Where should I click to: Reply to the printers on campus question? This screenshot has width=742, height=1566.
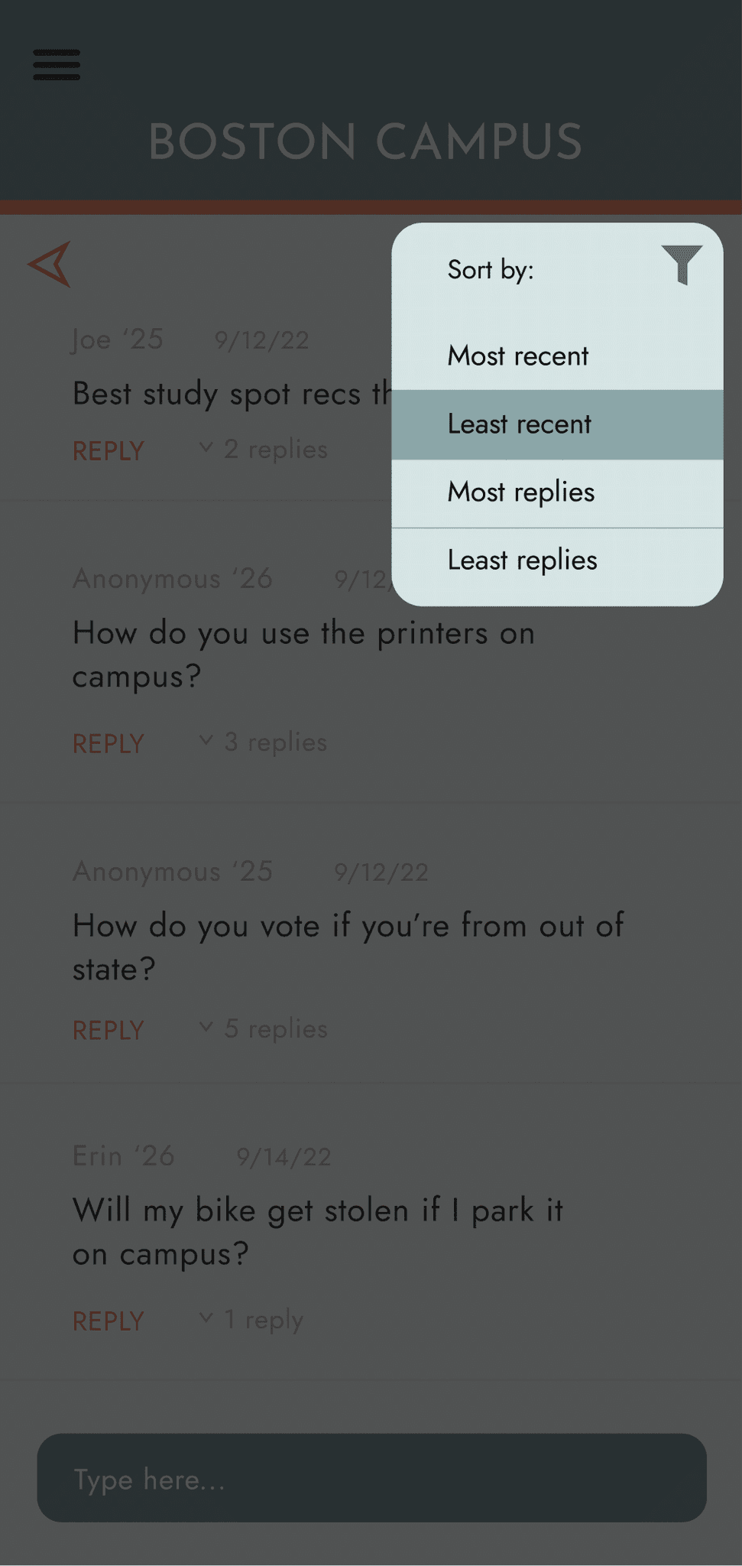pyautogui.click(x=109, y=744)
